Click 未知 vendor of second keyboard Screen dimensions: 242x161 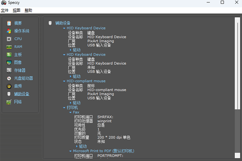click(91, 68)
